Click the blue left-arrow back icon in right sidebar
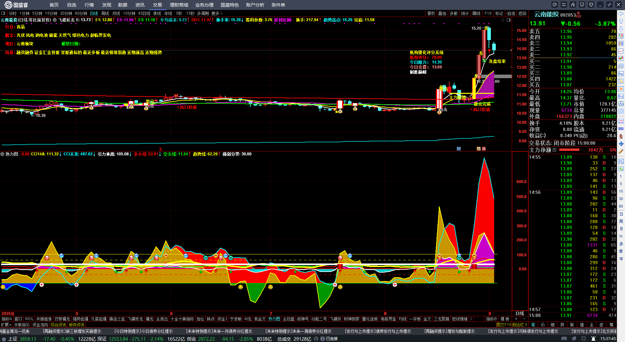Screen dimensions: 625x342 click(x=621, y=14)
